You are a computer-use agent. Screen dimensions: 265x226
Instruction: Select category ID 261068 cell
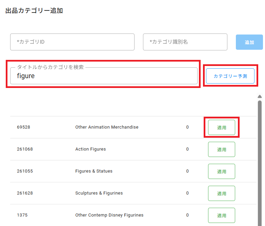click(25, 149)
